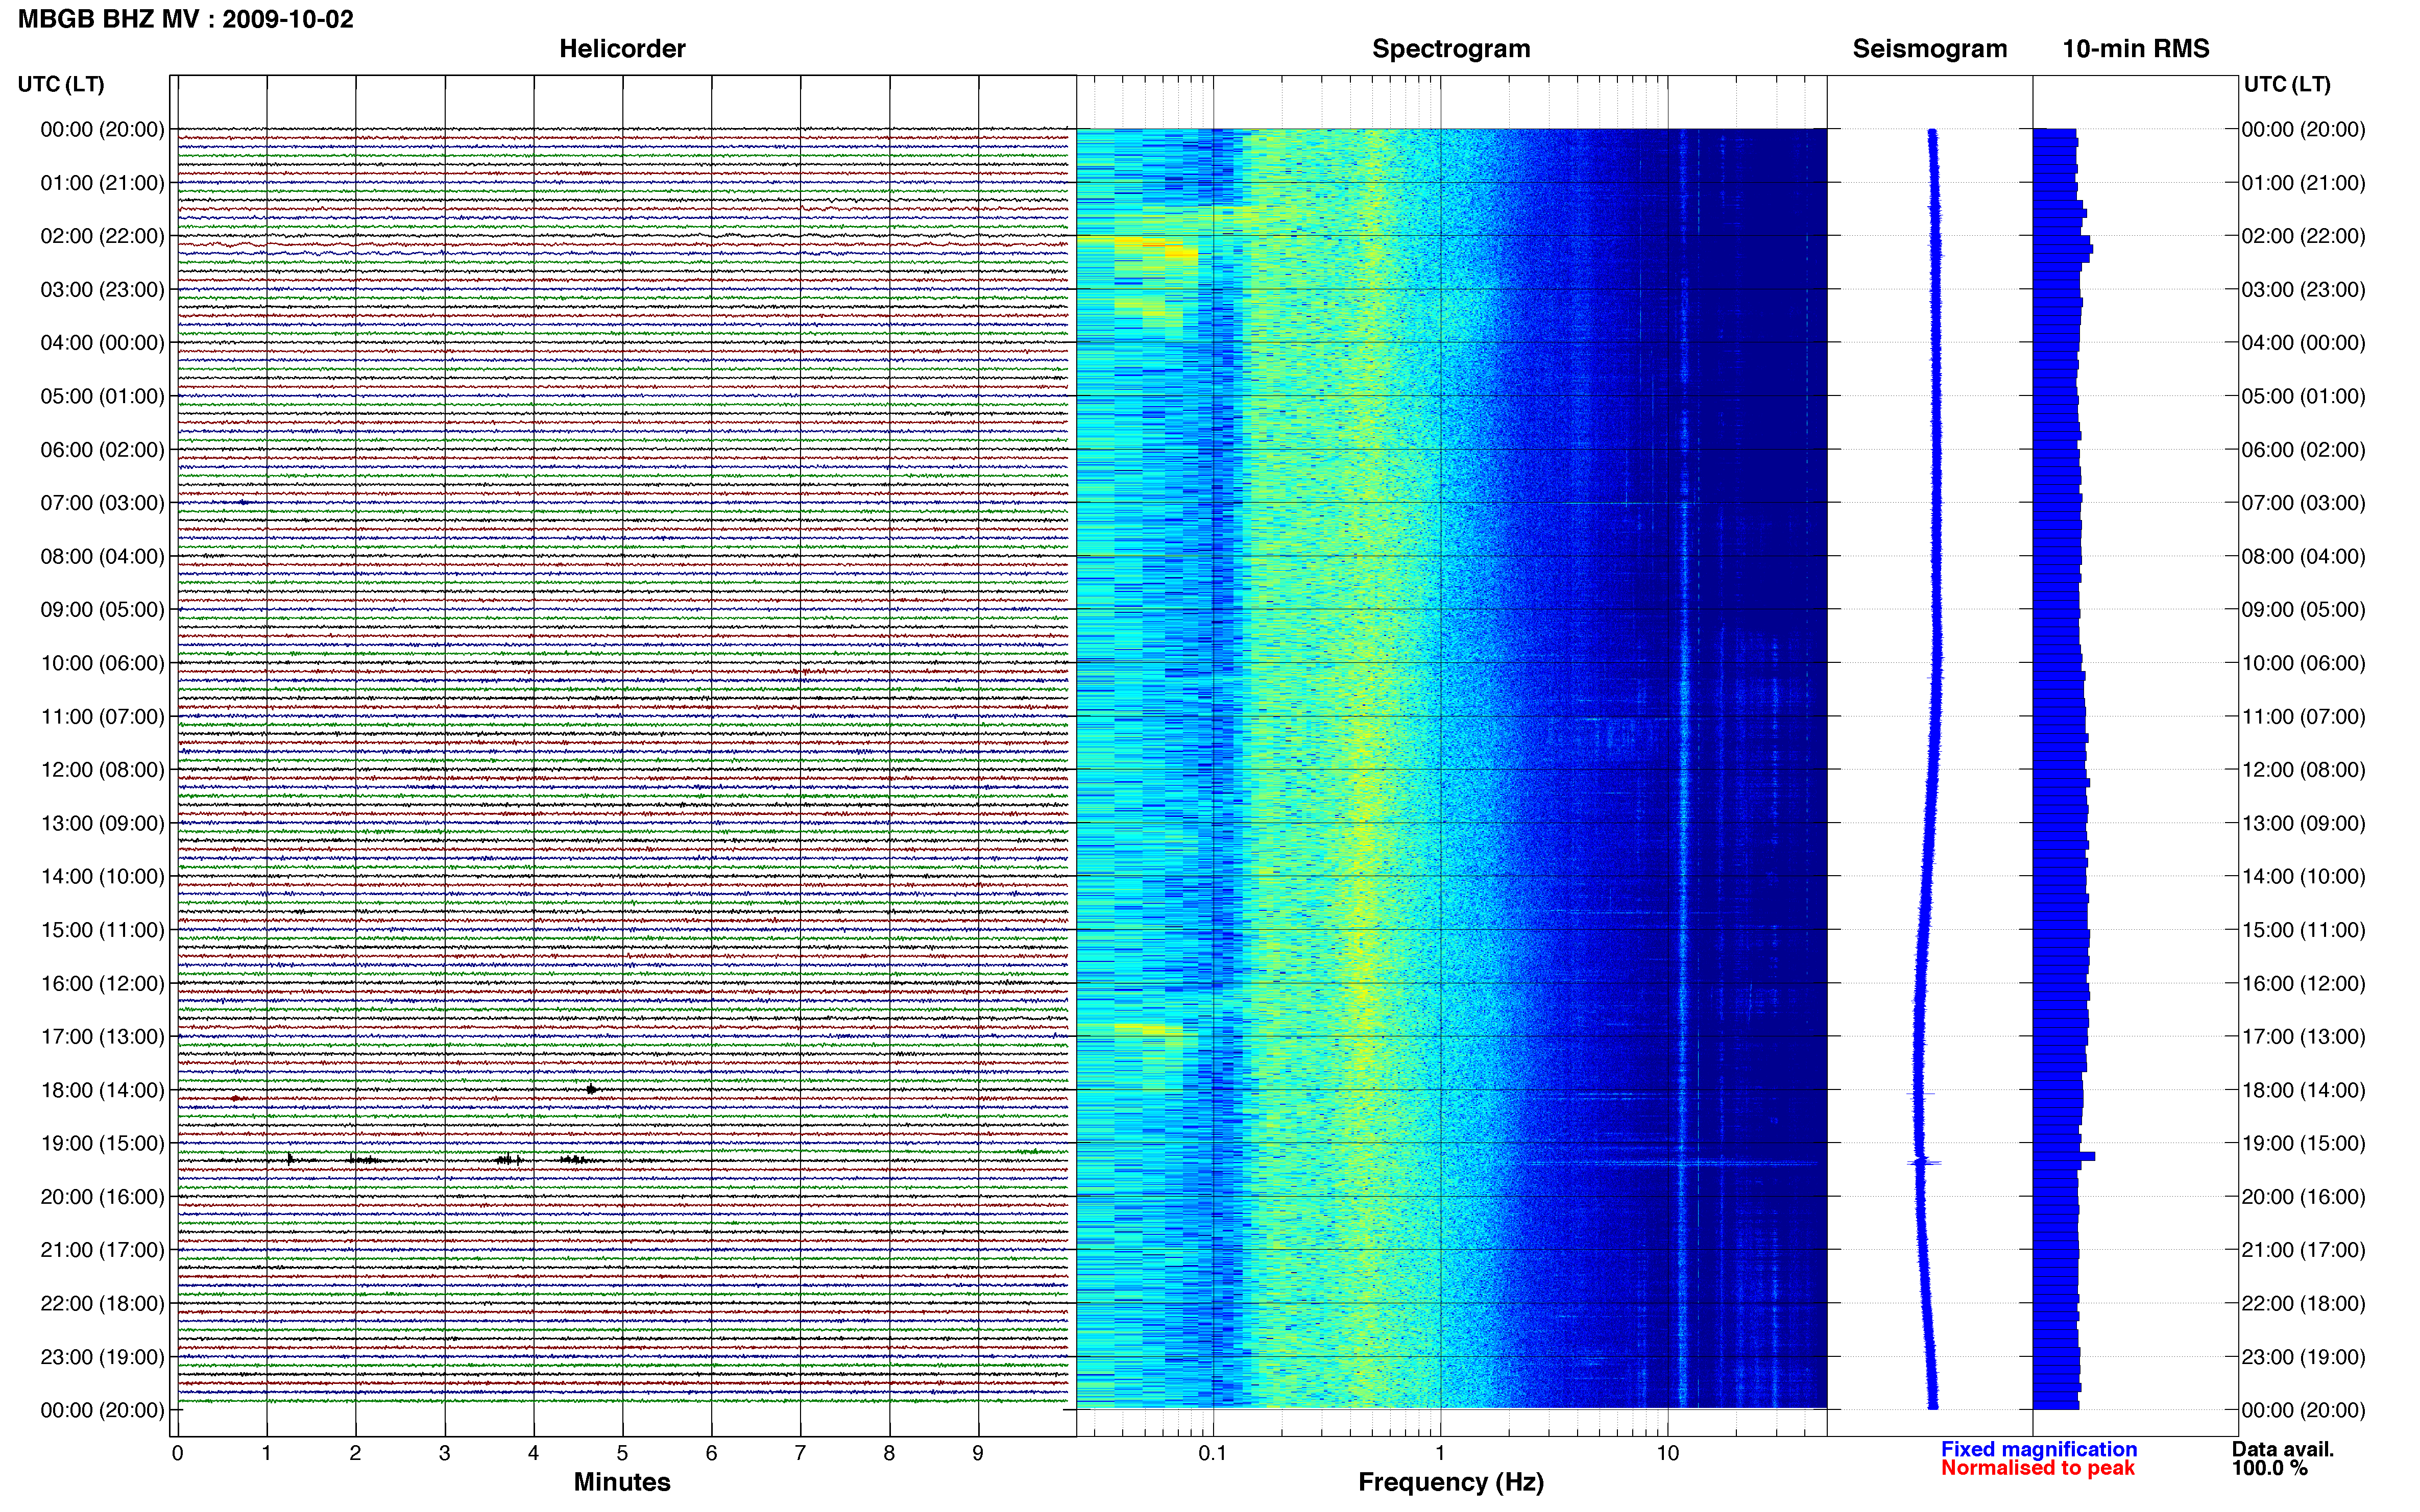This screenshot has width=2420, height=1512.
Task: Click the 'Data avail.' label
Action: (x=2282, y=1449)
